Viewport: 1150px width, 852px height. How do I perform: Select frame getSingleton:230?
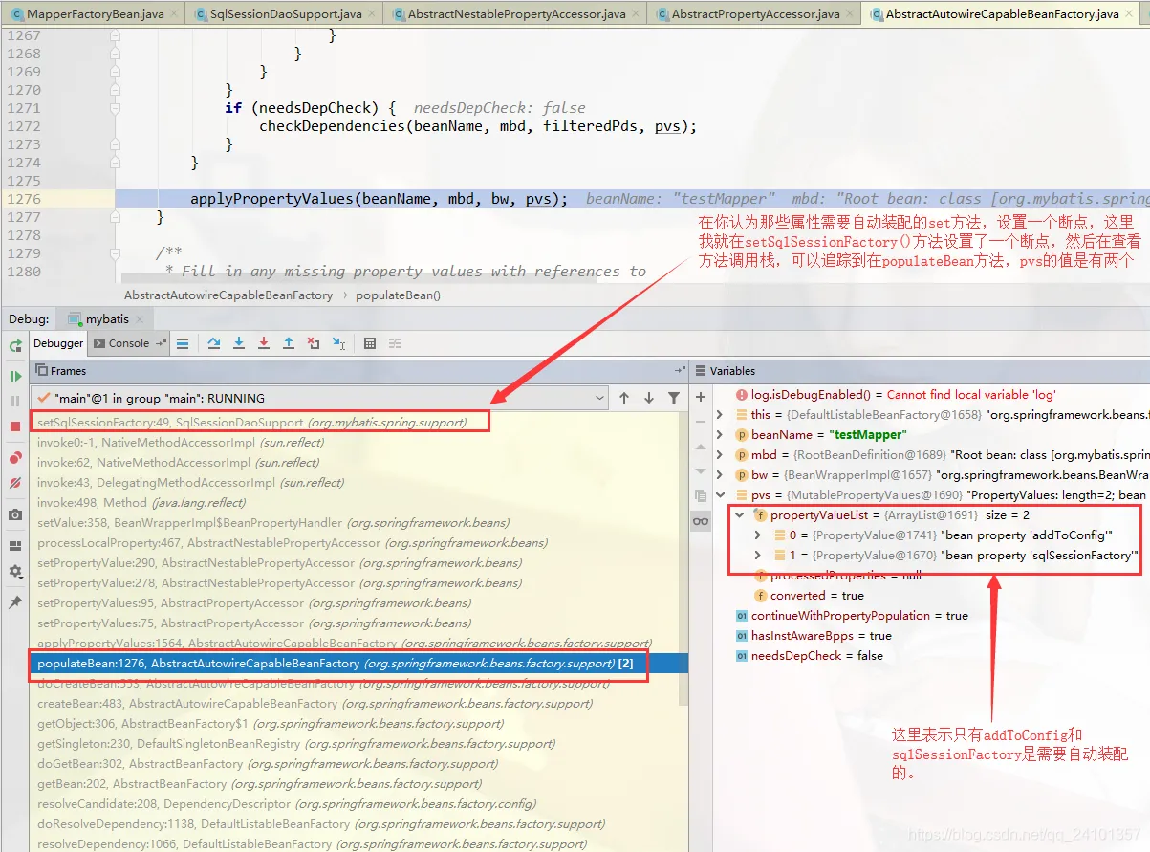click(x=358, y=743)
